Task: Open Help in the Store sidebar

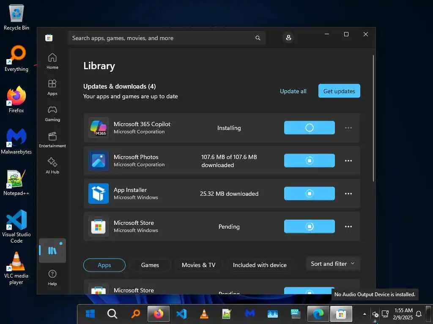Action: pyautogui.click(x=52, y=278)
